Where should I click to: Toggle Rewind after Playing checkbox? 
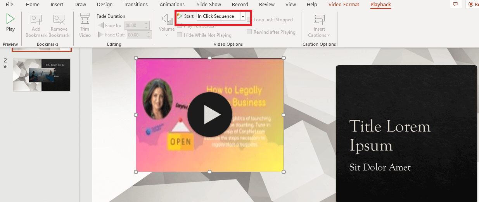249,32
